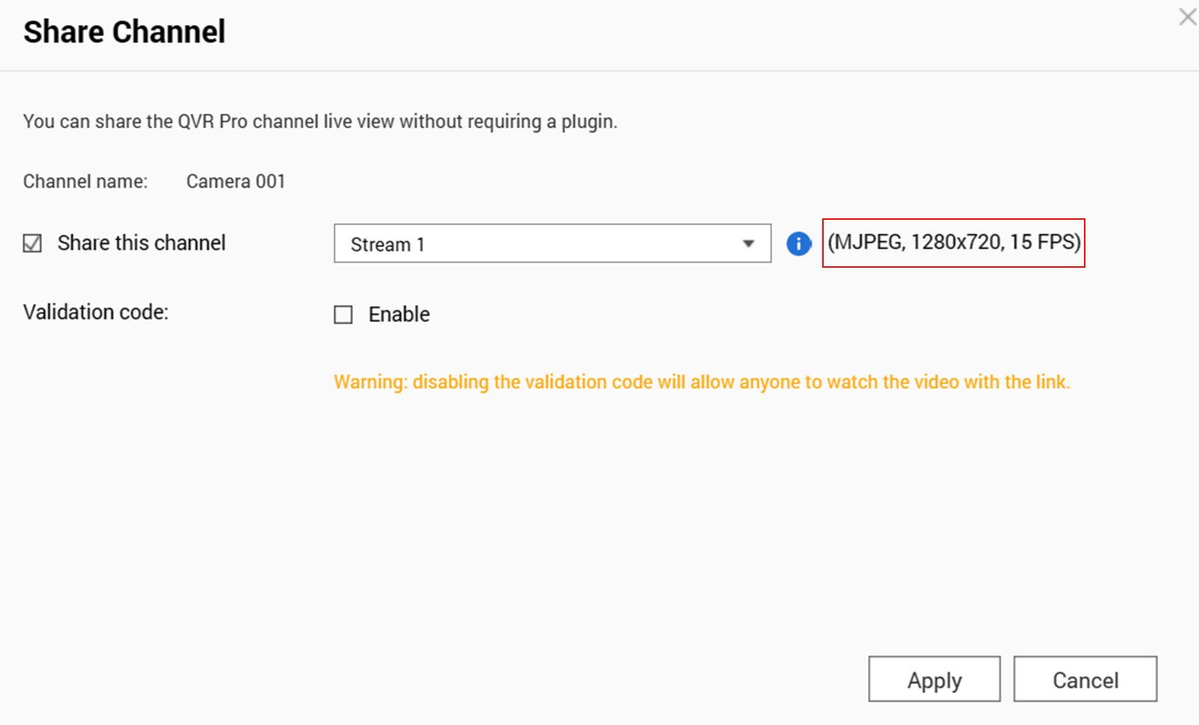Image resolution: width=1199 pixels, height=725 pixels.
Task: Click the 'Enable' label beside the validation checkbox
Action: tap(399, 315)
